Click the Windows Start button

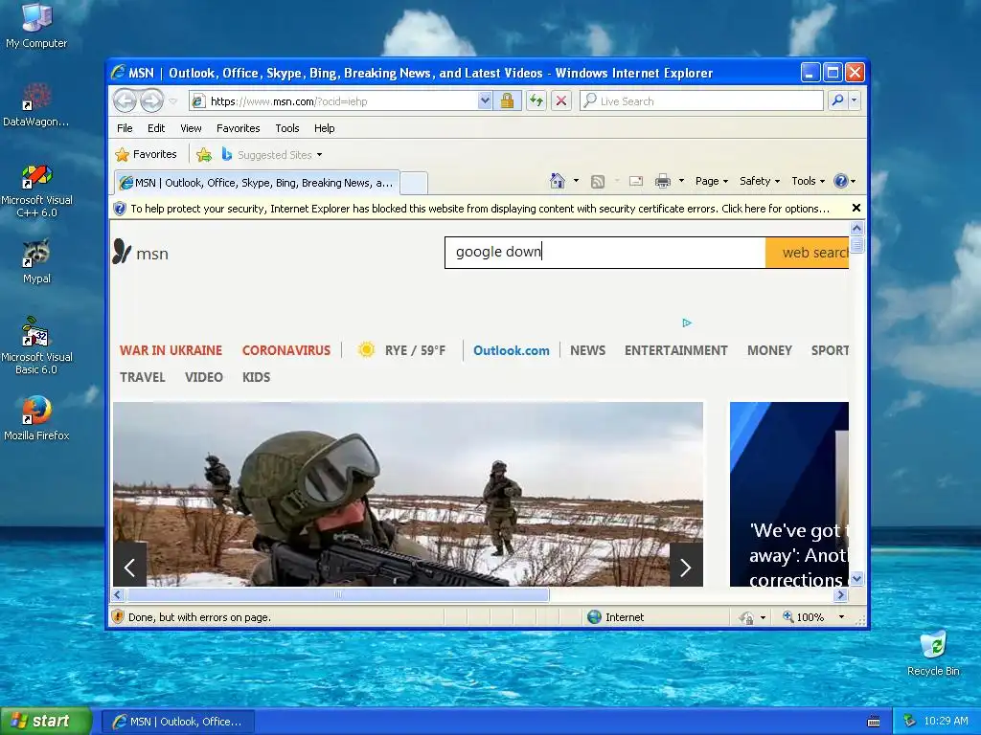click(x=46, y=721)
